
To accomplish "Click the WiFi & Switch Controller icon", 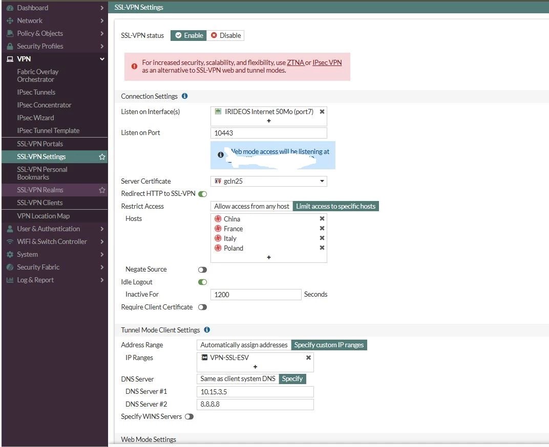I will 10,241.
